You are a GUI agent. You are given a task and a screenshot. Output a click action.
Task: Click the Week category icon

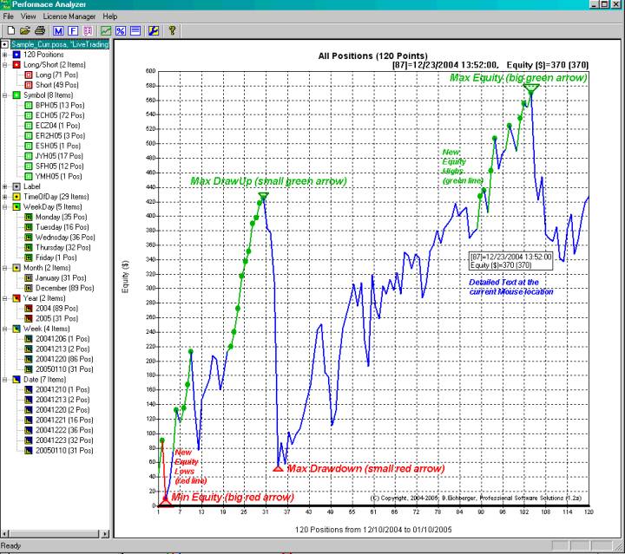click(16, 329)
